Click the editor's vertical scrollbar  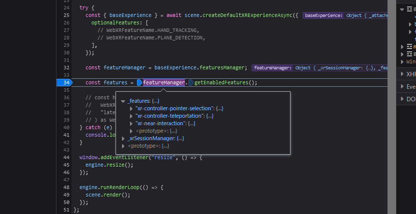click(x=391, y=107)
